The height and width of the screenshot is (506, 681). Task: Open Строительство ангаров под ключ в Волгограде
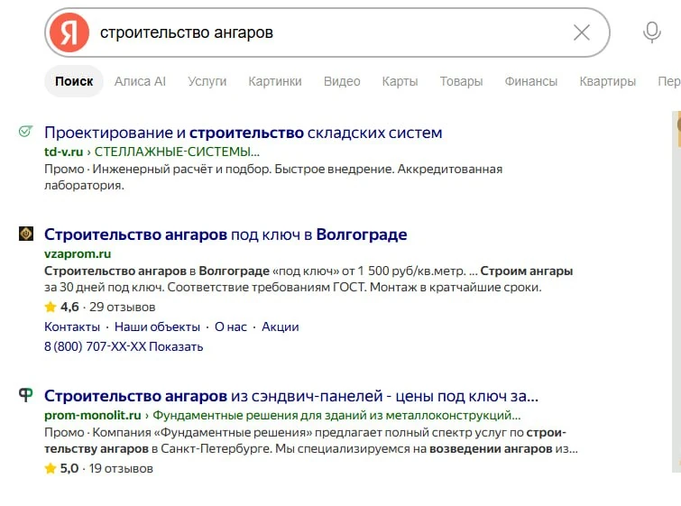click(x=225, y=235)
